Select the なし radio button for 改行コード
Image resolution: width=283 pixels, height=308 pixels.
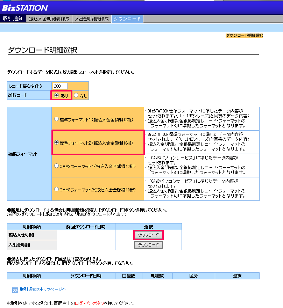tap(75, 95)
